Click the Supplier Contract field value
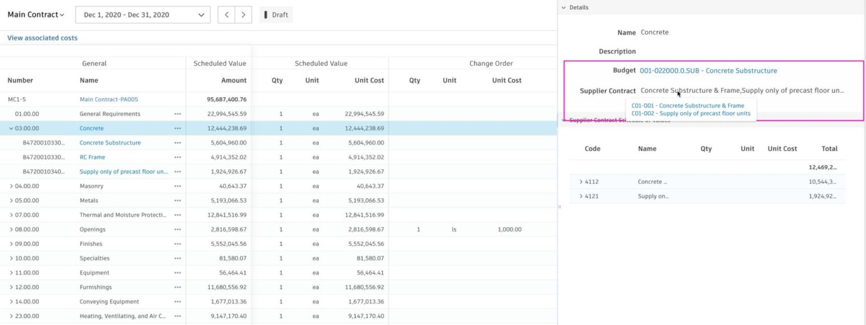The height and width of the screenshot is (325, 866). point(743,91)
